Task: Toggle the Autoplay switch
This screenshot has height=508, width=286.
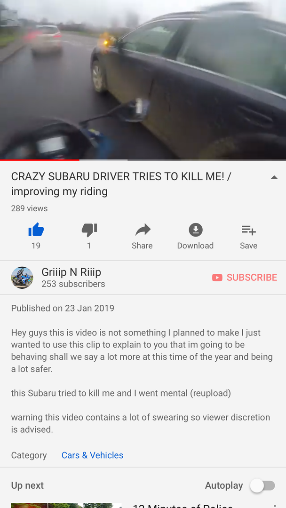Action: click(262, 485)
